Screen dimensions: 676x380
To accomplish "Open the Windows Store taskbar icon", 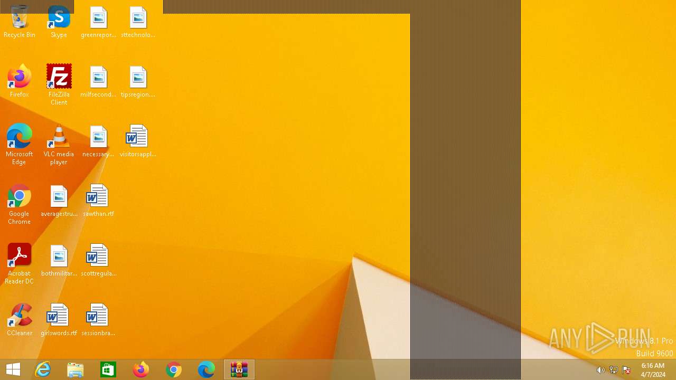I will [108, 369].
